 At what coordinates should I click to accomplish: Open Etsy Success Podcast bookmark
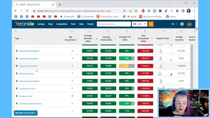tap(151, 17)
